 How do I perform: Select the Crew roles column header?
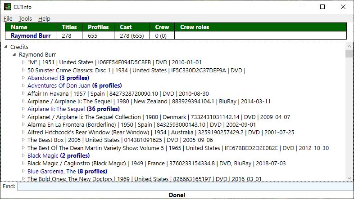260,27
